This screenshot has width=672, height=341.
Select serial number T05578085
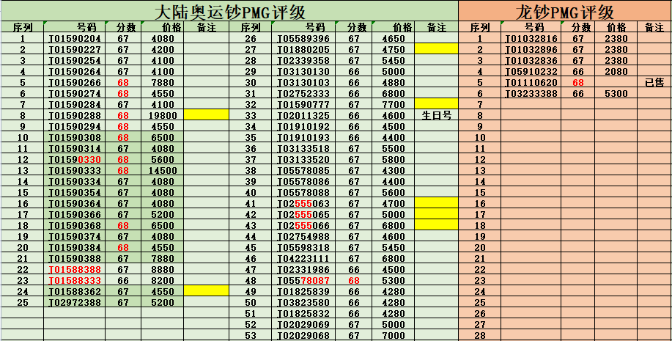pyautogui.click(x=303, y=170)
